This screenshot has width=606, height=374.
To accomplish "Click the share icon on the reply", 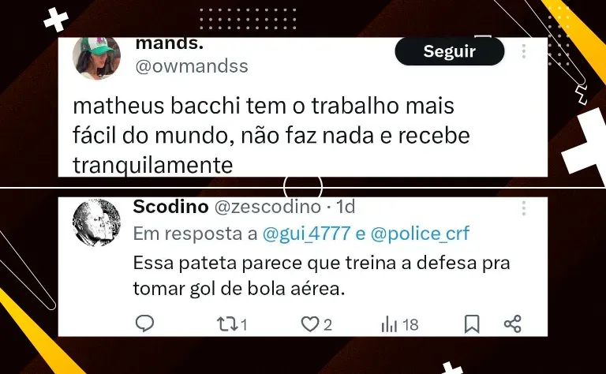I will click(513, 324).
